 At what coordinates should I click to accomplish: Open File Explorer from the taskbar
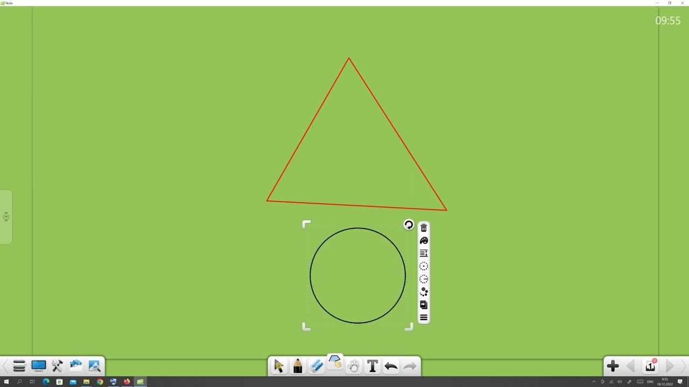pos(86,382)
